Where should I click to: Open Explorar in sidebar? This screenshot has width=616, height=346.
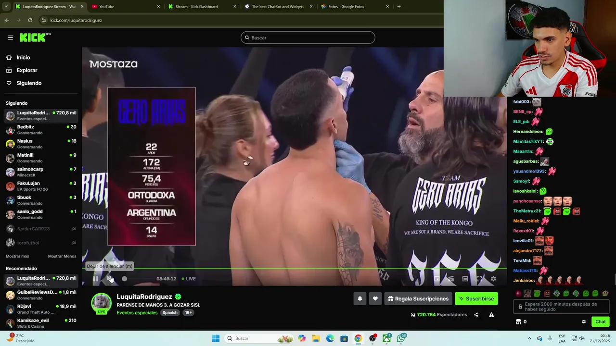coord(26,70)
